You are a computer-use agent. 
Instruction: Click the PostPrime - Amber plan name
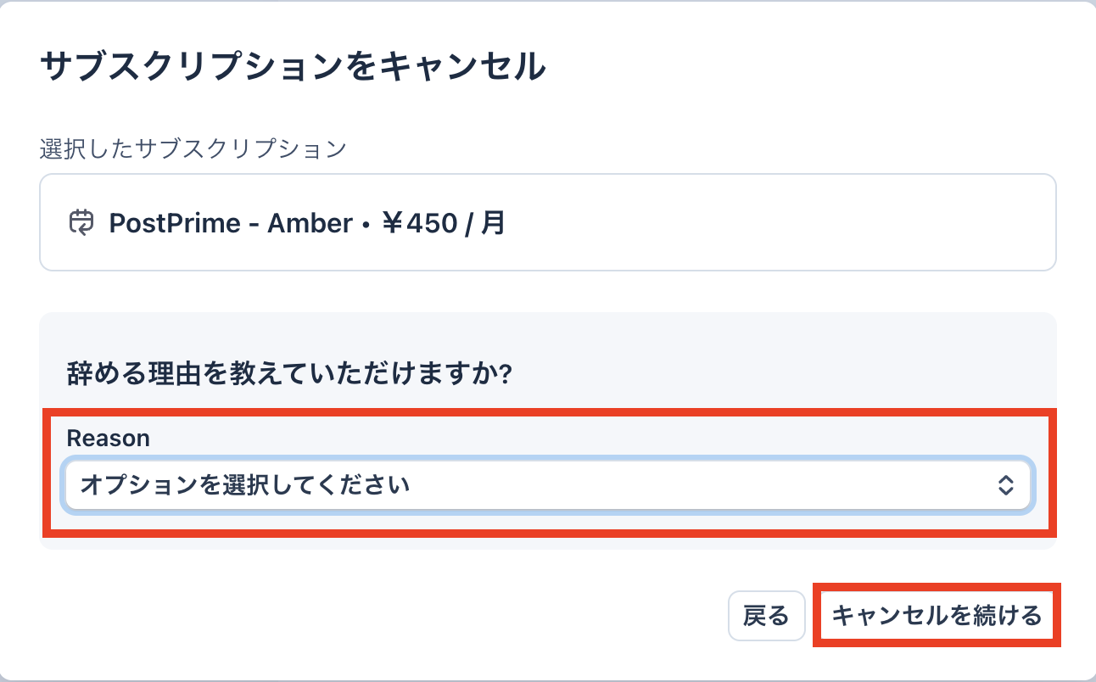pos(231,223)
